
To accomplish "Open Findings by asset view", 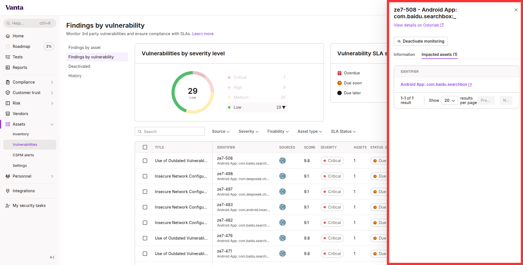I will 84,48.
